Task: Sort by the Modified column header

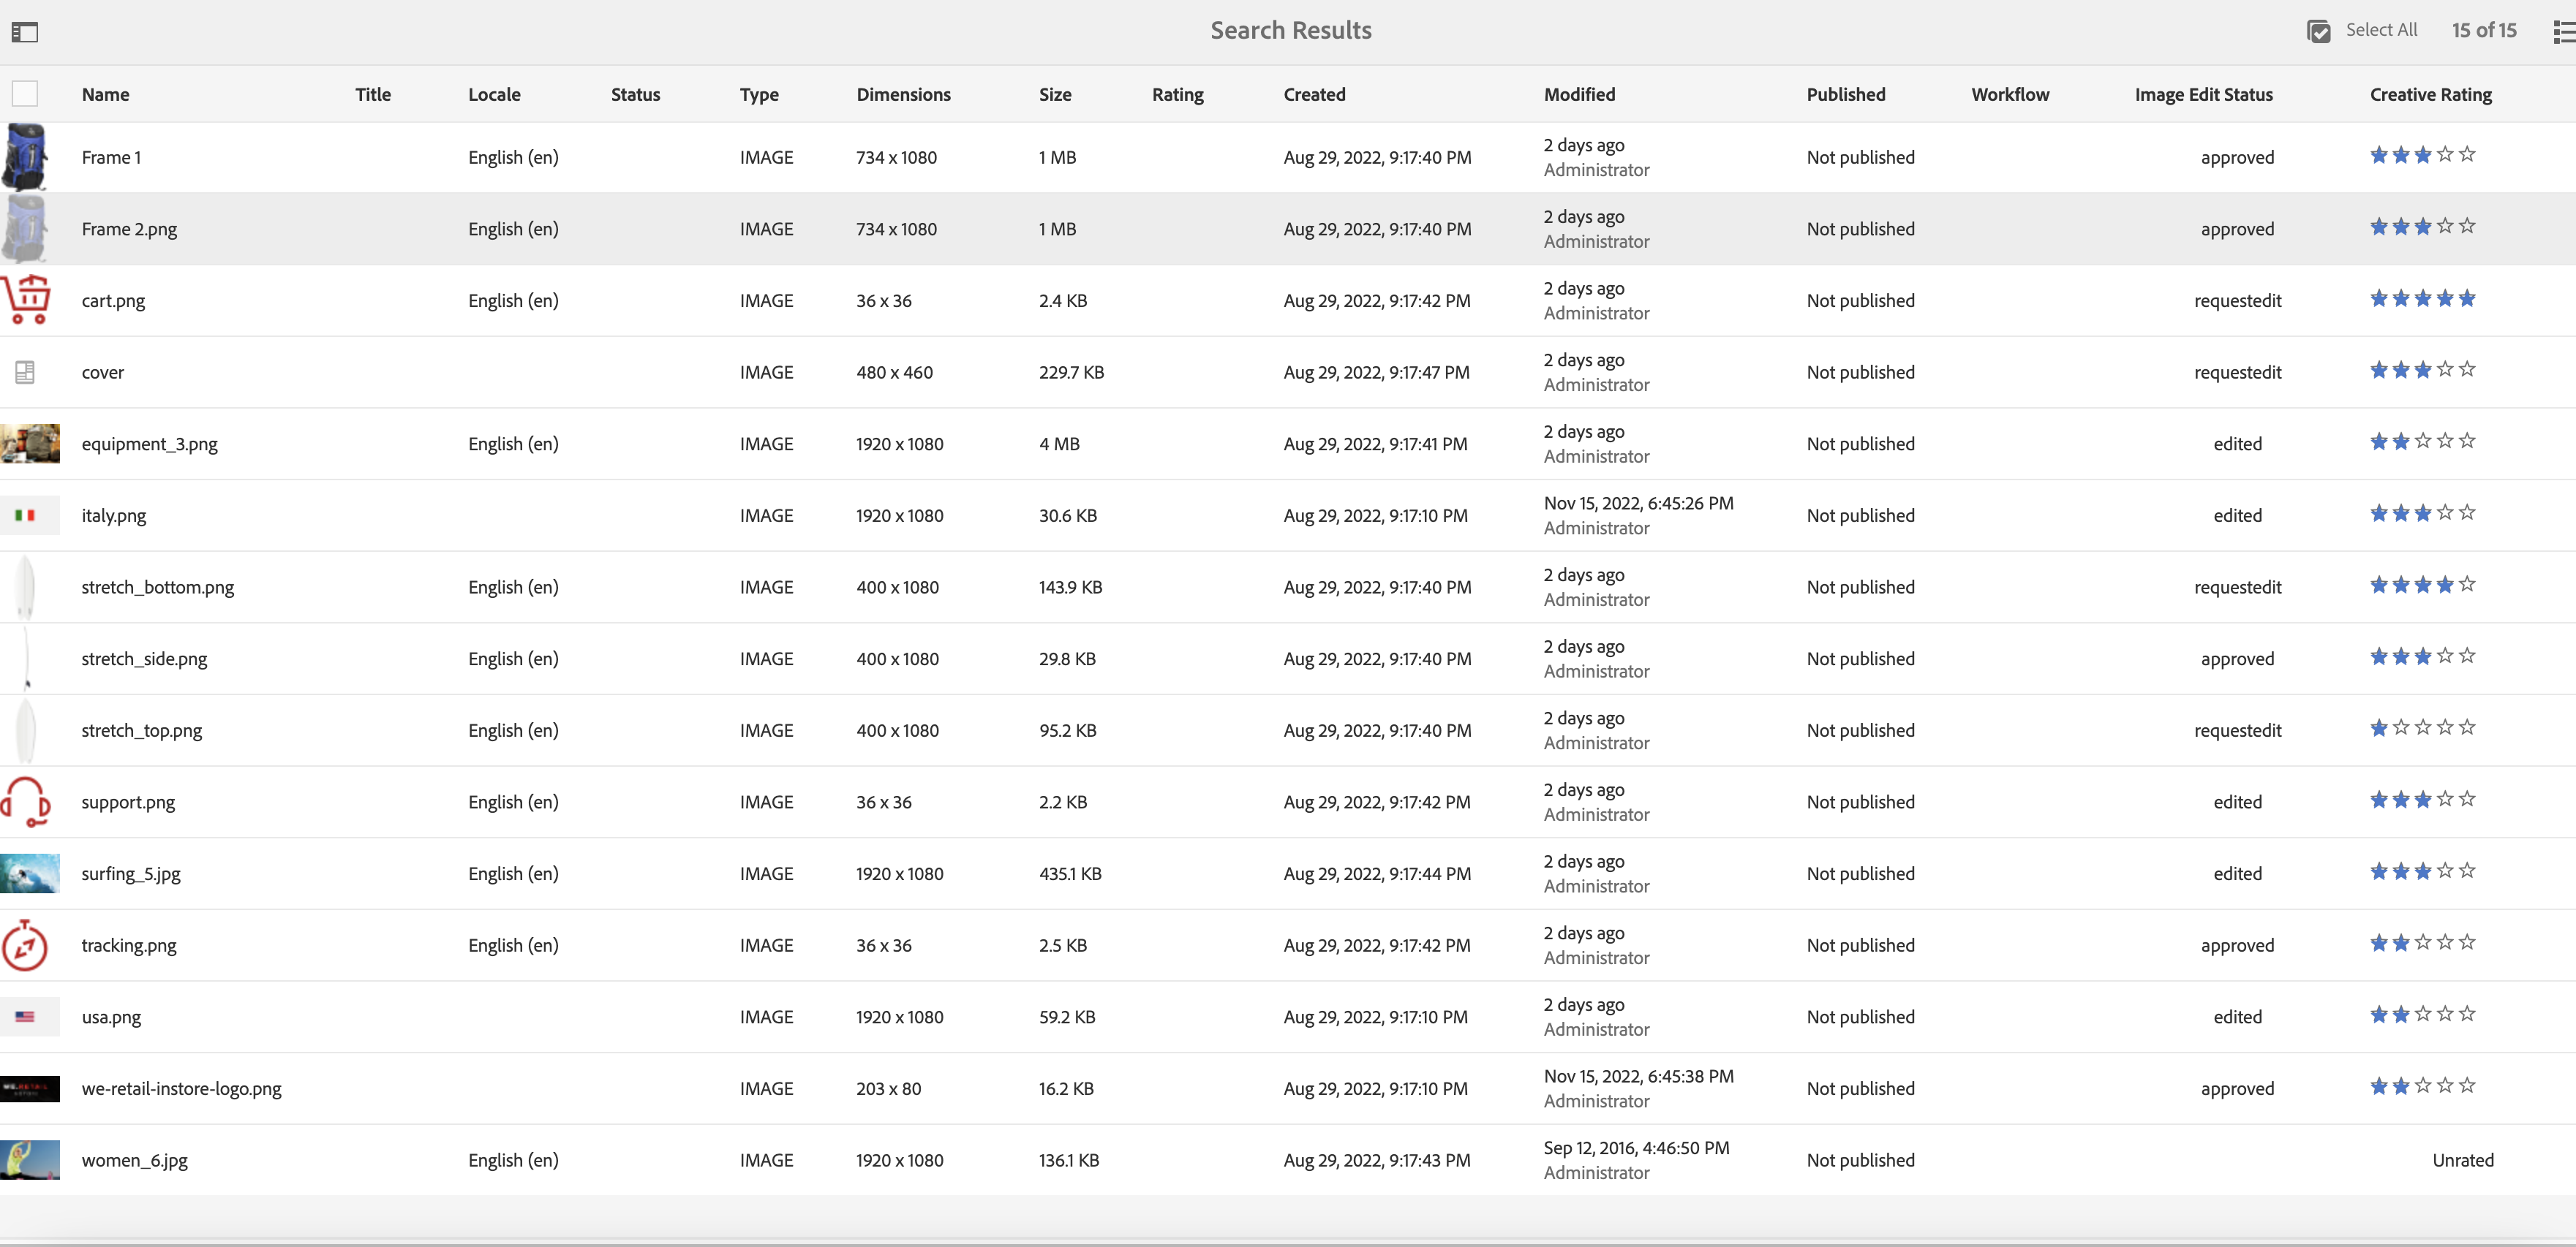Action: [x=1578, y=94]
